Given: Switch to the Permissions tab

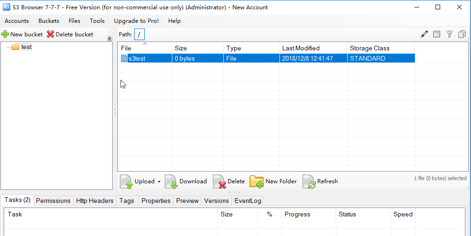Looking at the screenshot, I should pyautogui.click(x=53, y=201).
